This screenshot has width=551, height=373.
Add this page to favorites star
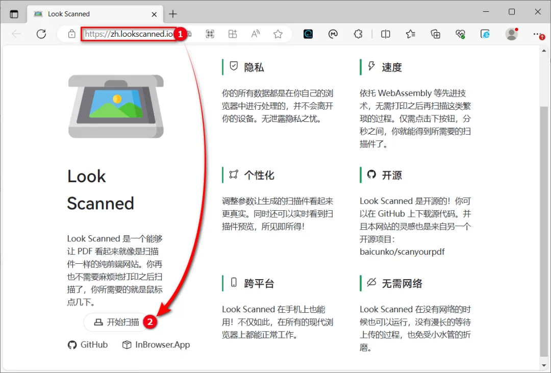point(278,34)
